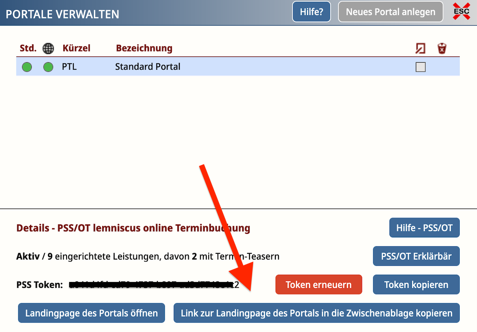Screen dimensions: 477x332
Task: Click the trash bin delete icon
Action: [x=442, y=49]
